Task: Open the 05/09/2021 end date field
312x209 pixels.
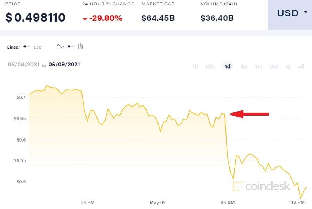Action: [x=64, y=65]
